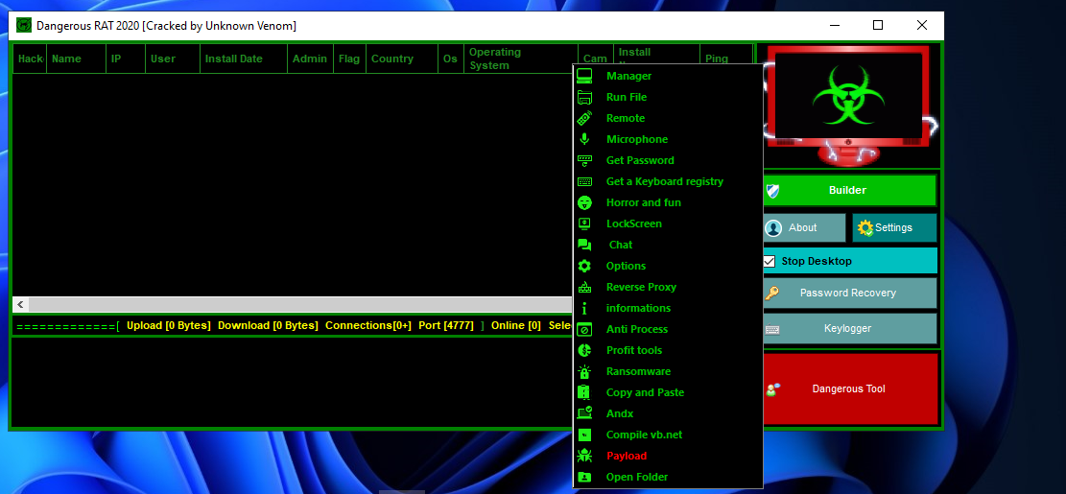Click the face icon beside Horror and fun

tap(584, 202)
